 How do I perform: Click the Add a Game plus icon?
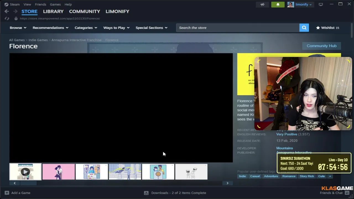point(7,193)
